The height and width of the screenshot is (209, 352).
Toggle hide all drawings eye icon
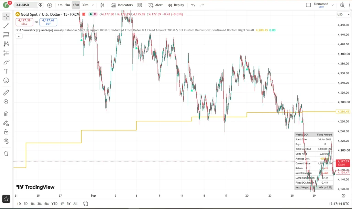[x=6, y=141]
